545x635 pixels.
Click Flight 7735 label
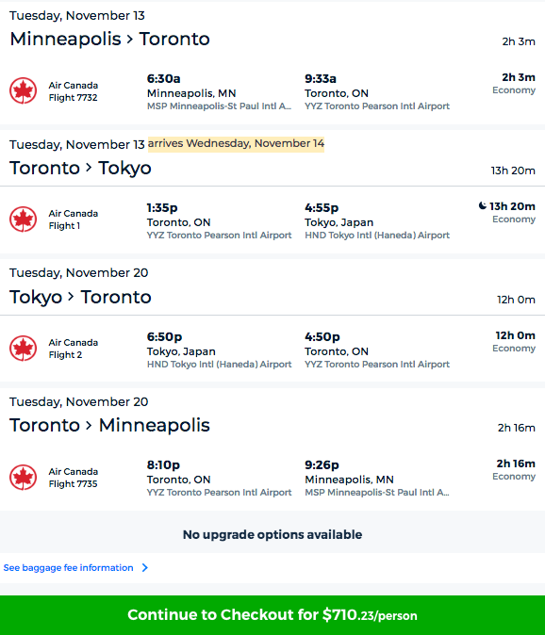73,484
